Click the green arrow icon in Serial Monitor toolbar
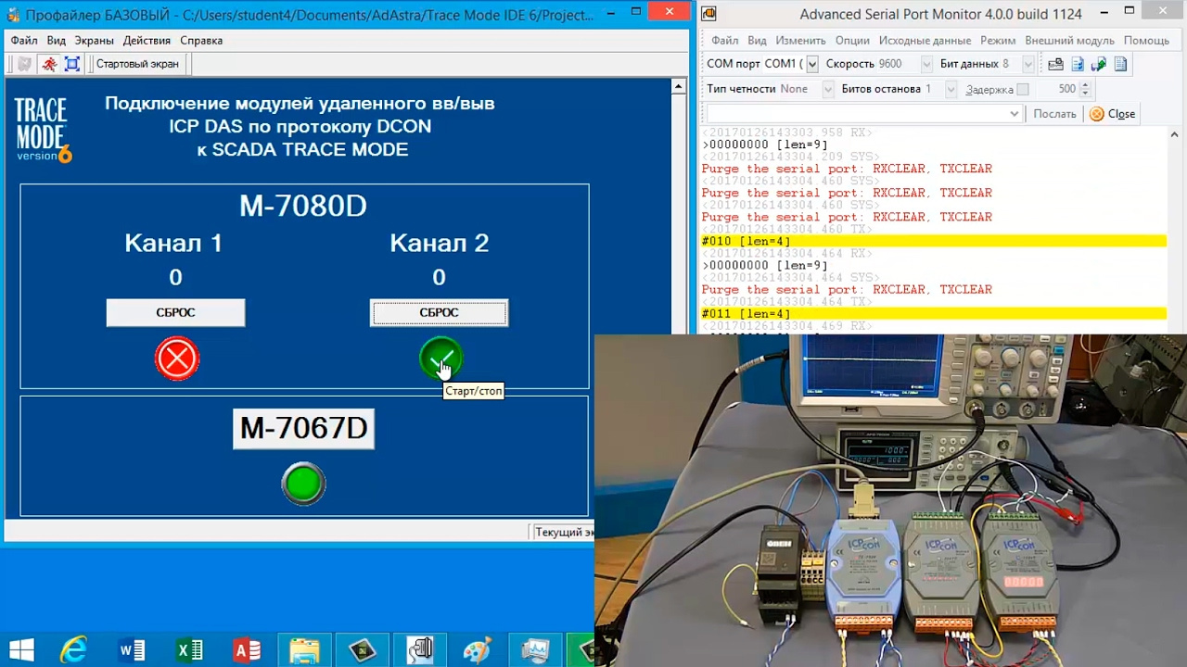This screenshot has height=667, width=1187. [1099, 64]
